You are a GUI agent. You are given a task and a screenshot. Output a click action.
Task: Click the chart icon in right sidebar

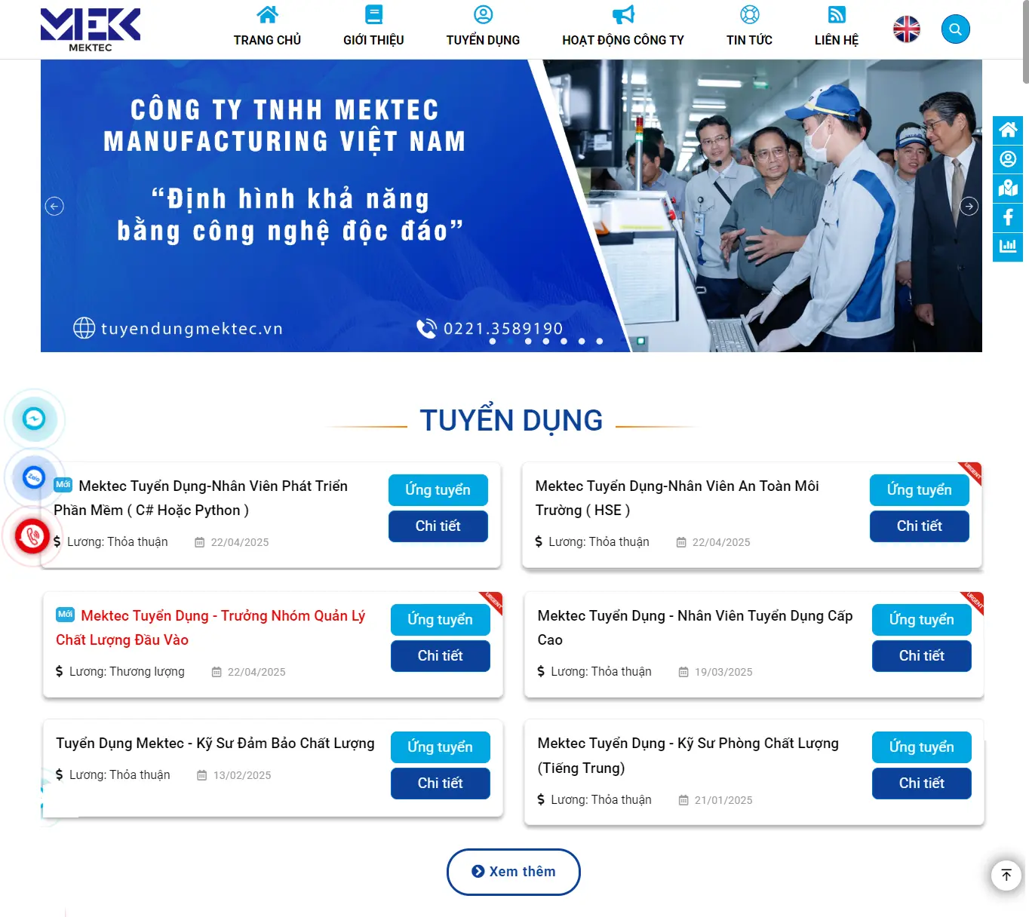click(x=1008, y=247)
